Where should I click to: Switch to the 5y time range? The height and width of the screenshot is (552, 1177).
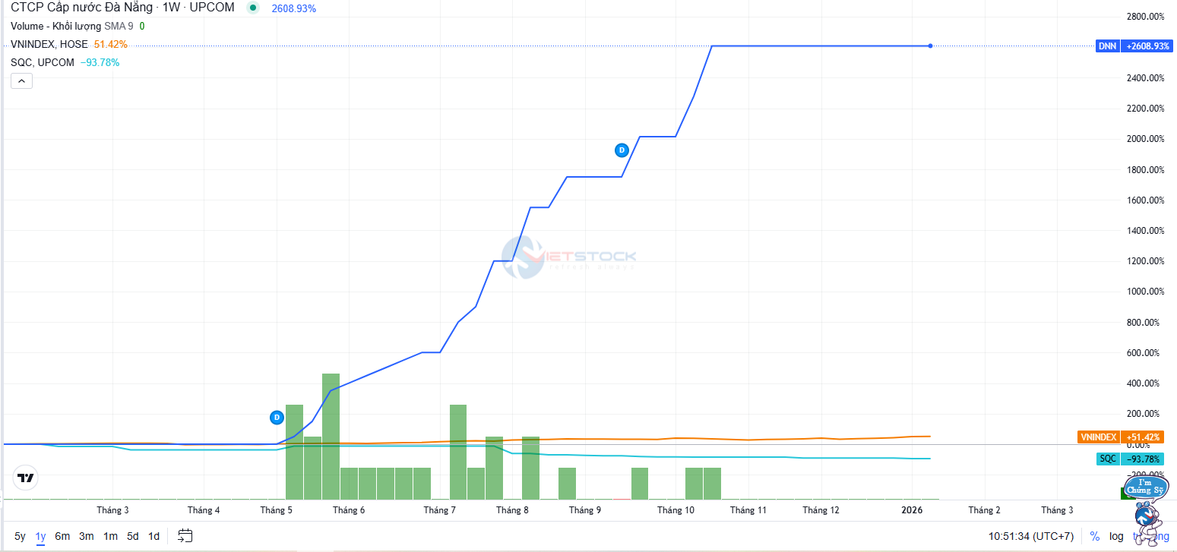20,536
